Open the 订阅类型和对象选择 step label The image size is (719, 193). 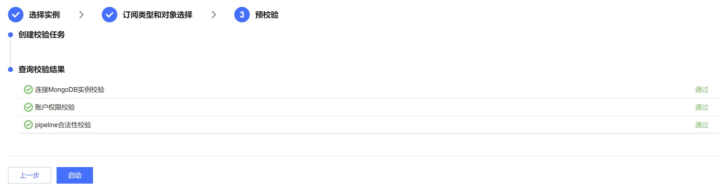pyautogui.click(x=157, y=15)
